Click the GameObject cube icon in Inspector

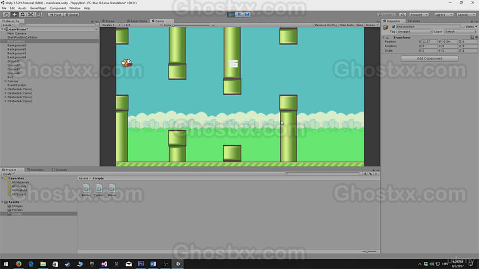click(386, 28)
